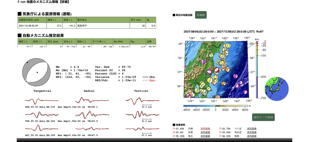Click the chevron icon beside 04. KSN
The image size is (309, 142).
tap(220, 133)
